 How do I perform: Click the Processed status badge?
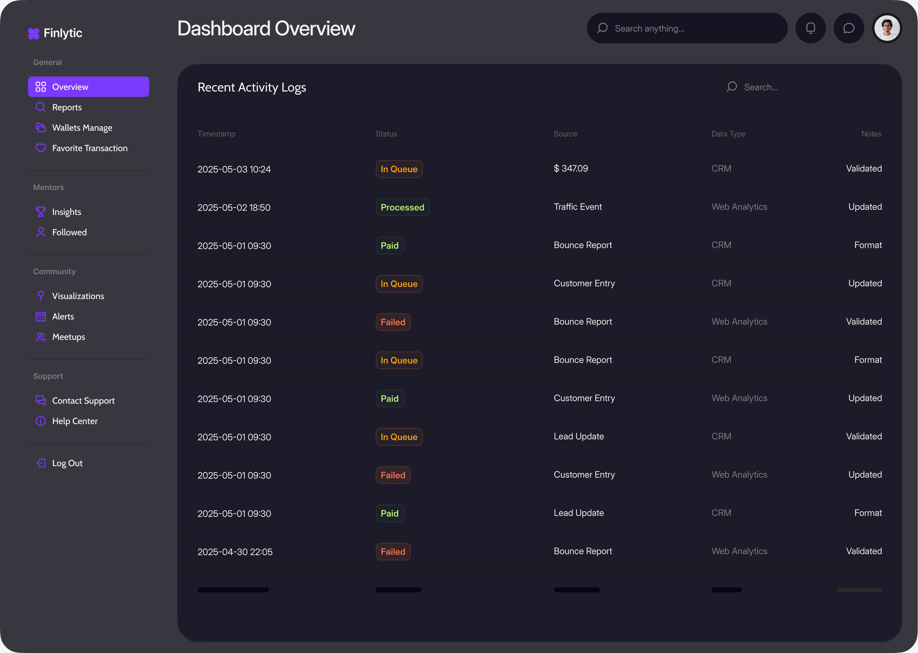(402, 208)
